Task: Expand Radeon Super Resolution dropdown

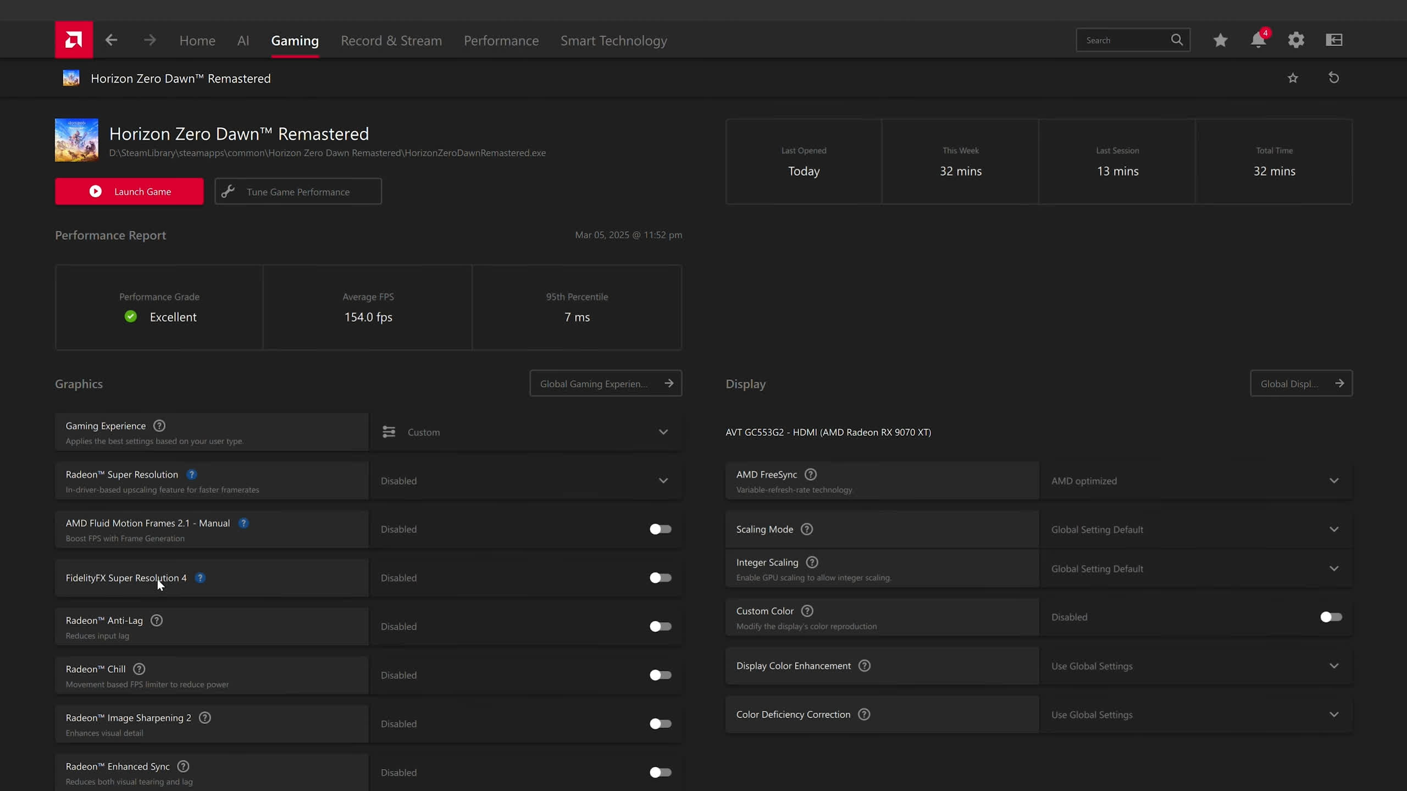Action: (x=527, y=481)
